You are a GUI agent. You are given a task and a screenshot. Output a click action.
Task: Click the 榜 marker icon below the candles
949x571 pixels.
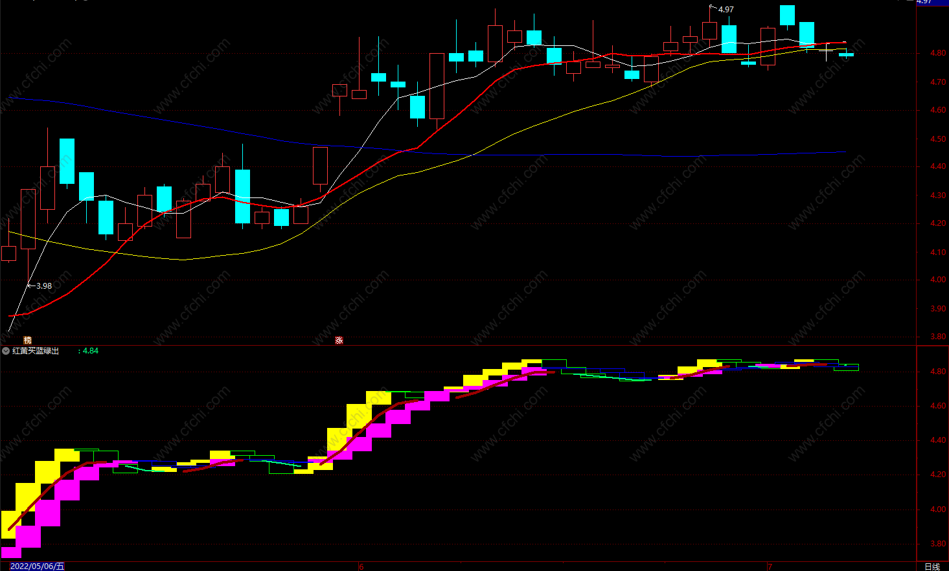[27, 340]
